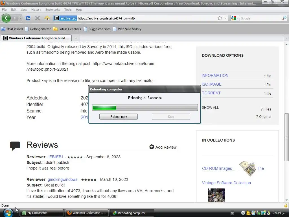
Task: Click the EN language indicator
Action: click(x=233, y=213)
